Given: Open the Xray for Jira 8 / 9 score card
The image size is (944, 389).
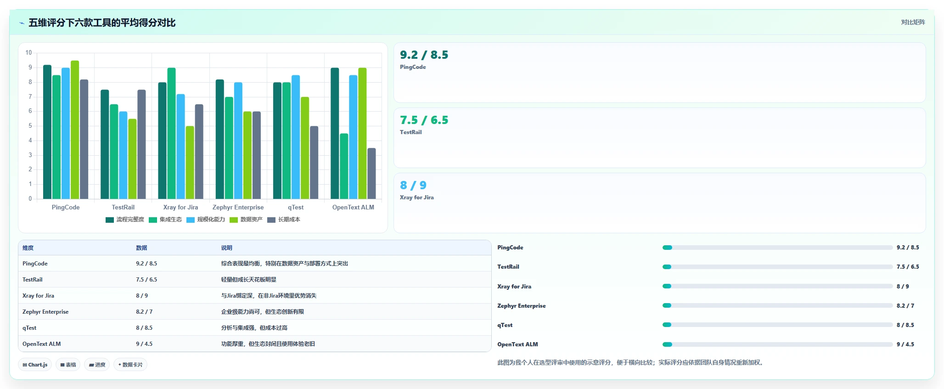Looking at the screenshot, I should click(659, 203).
